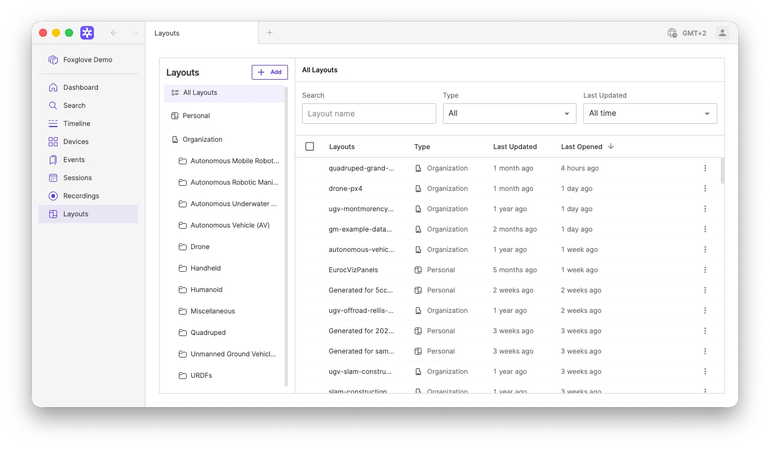Click the folder list vertical scrollbar
This screenshot has width=770, height=449.
(286, 236)
